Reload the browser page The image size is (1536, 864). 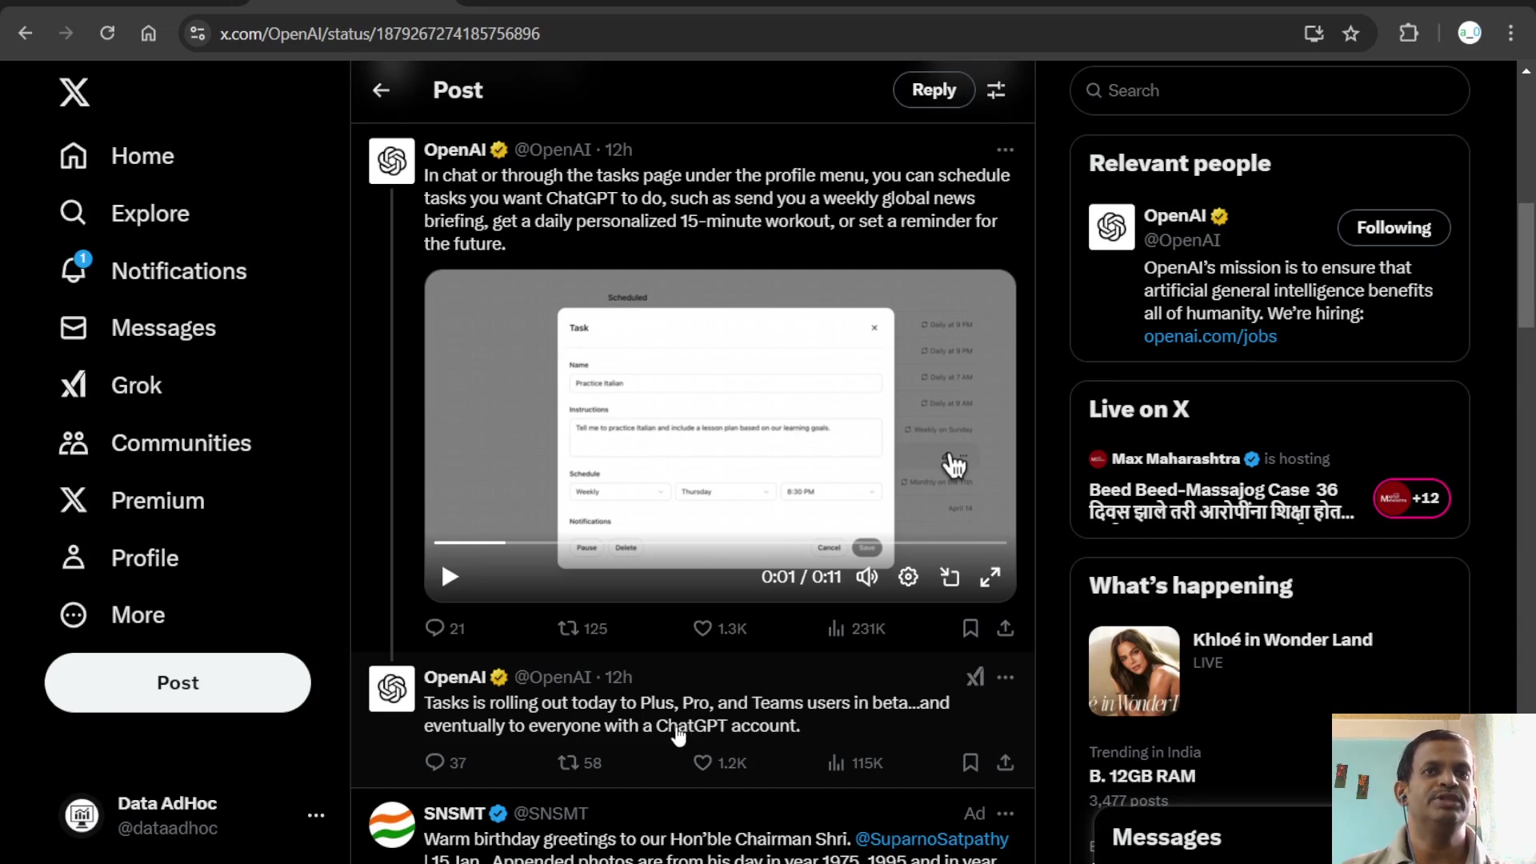coord(107,34)
